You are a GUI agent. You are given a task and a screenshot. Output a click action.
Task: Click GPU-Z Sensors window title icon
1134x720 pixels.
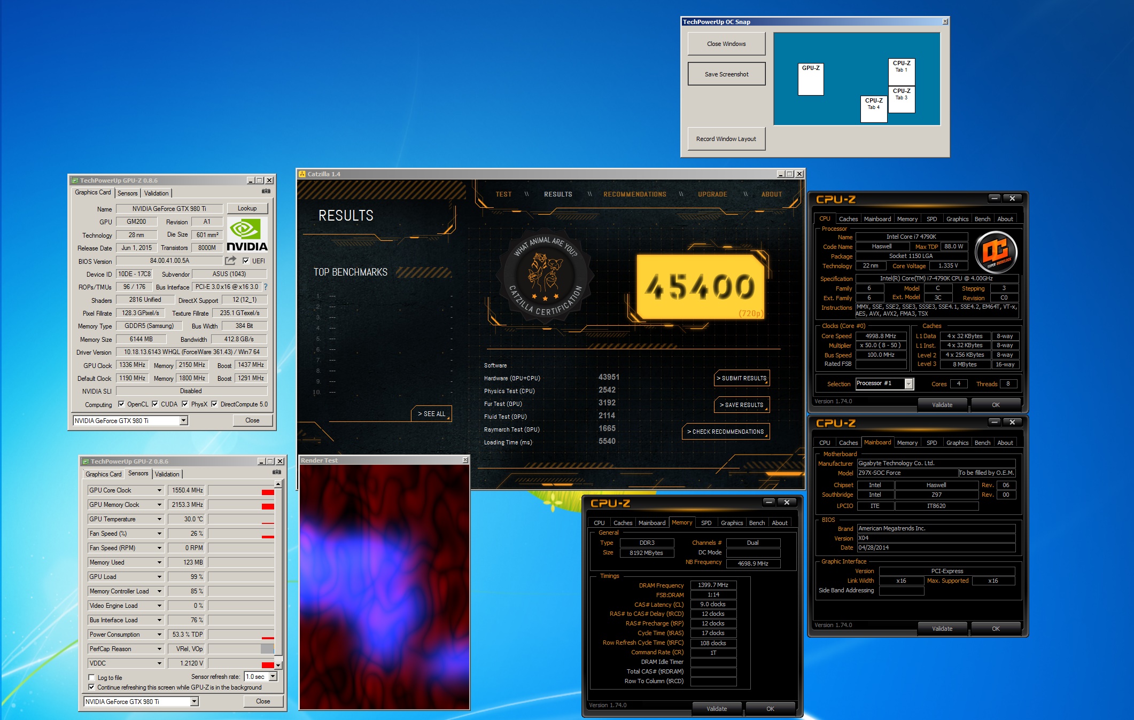(x=86, y=461)
